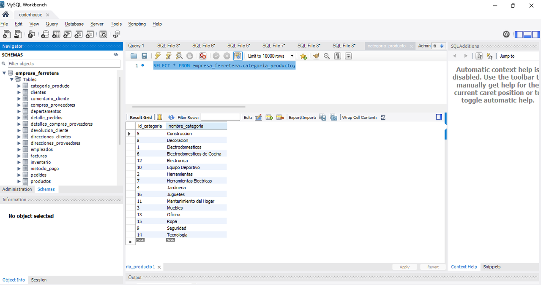The image size is (541, 285).
Task: Insert new row icon in grid
Action: click(x=269, y=117)
